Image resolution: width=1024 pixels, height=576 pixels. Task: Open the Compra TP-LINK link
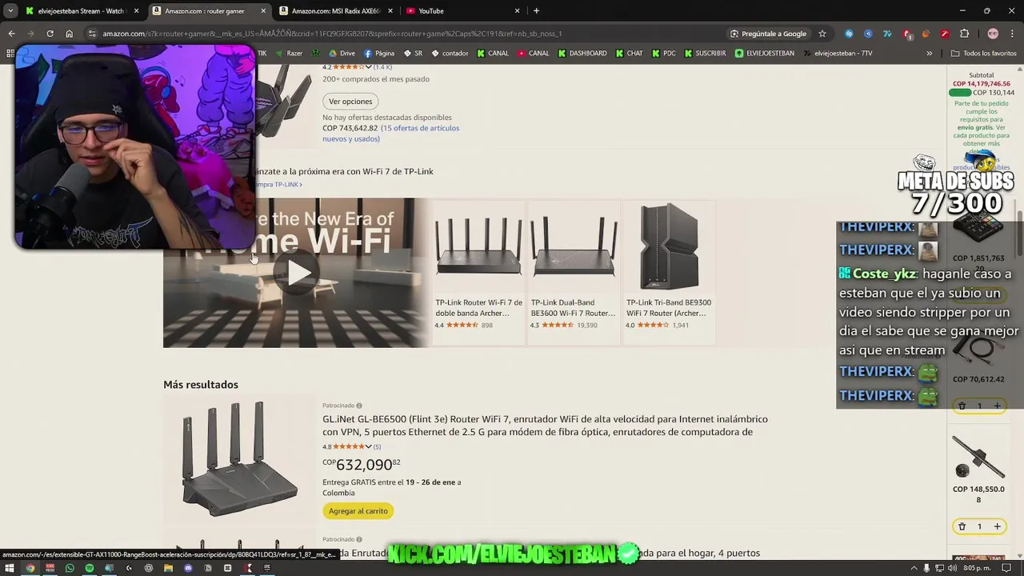point(278,184)
